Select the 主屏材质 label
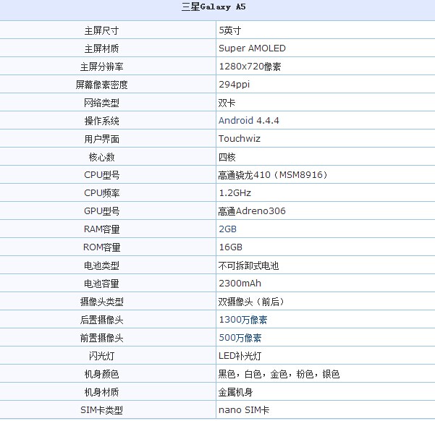The image size is (435, 421). [x=101, y=48]
